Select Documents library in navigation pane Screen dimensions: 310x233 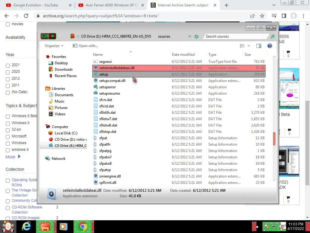tap(64, 95)
